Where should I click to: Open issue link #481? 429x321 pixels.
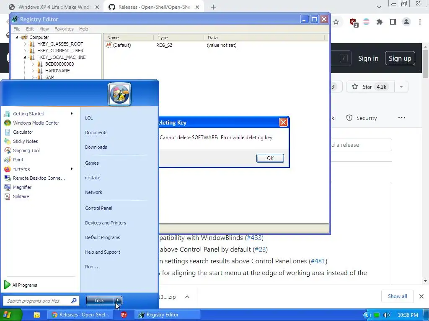[318, 261]
